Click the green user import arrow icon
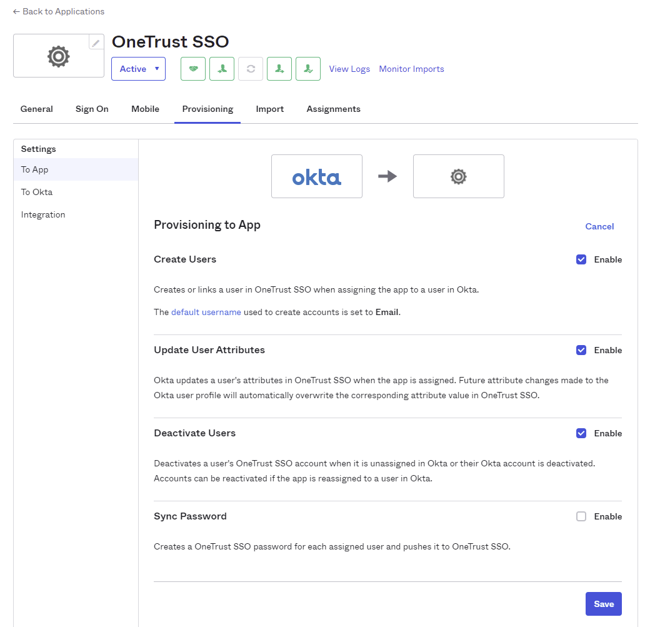The height and width of the screenshot is (627, 645). (x=279, y=69)
